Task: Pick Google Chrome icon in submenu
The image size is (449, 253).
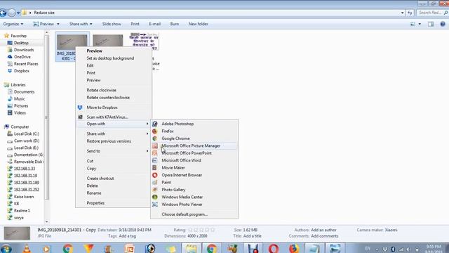Action: [155, 138]
